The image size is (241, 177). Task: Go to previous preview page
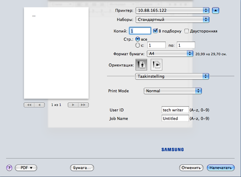(x=39, y=105)
